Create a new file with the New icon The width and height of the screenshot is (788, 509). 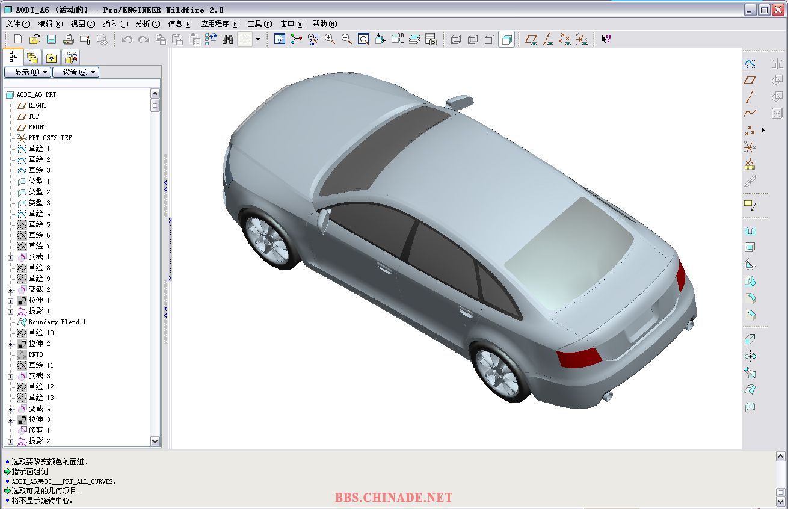tap(18, 39)
